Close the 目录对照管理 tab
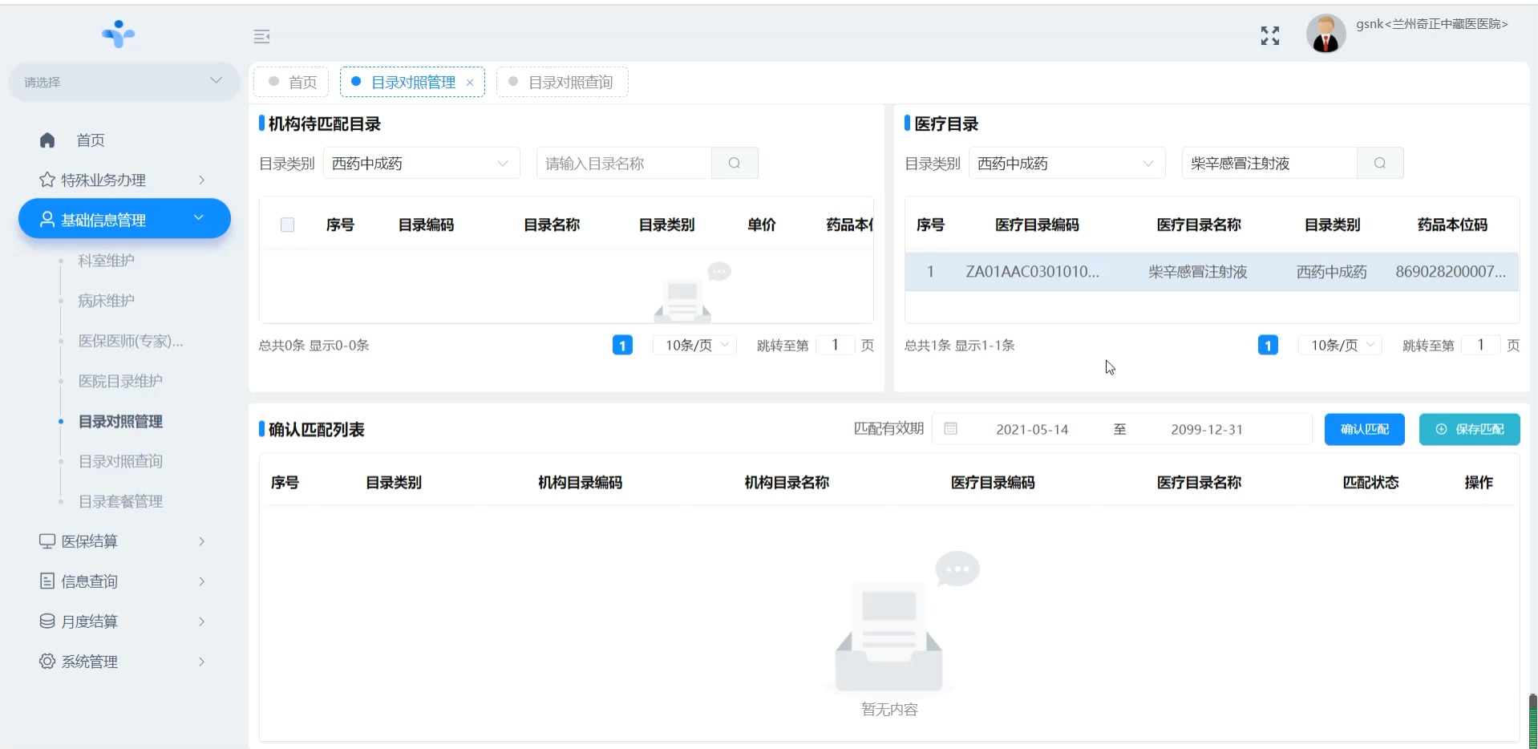1538x749 pixels. pos(470,83)
